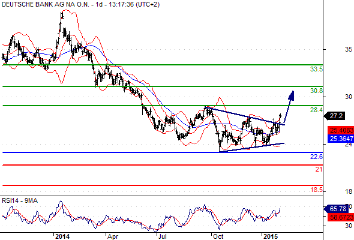This screenshot has height=240, width=354.
Task: Click the blue 22.6 support level label
Action: tap(316, 157)
